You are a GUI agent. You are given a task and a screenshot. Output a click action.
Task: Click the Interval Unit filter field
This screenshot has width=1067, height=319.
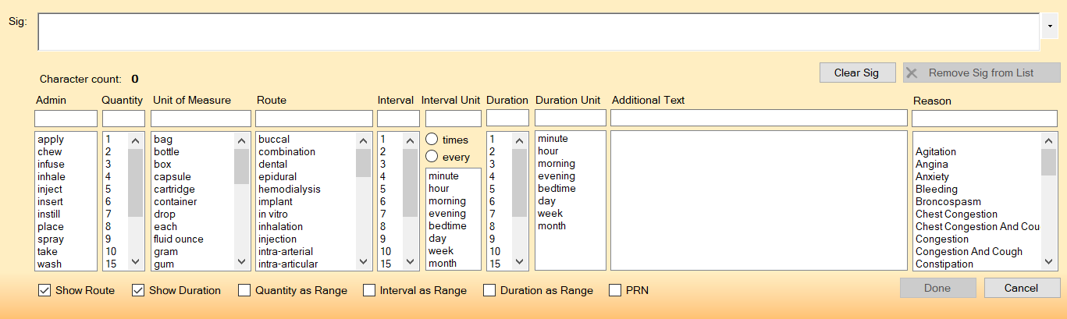click(x=453, y=118)
